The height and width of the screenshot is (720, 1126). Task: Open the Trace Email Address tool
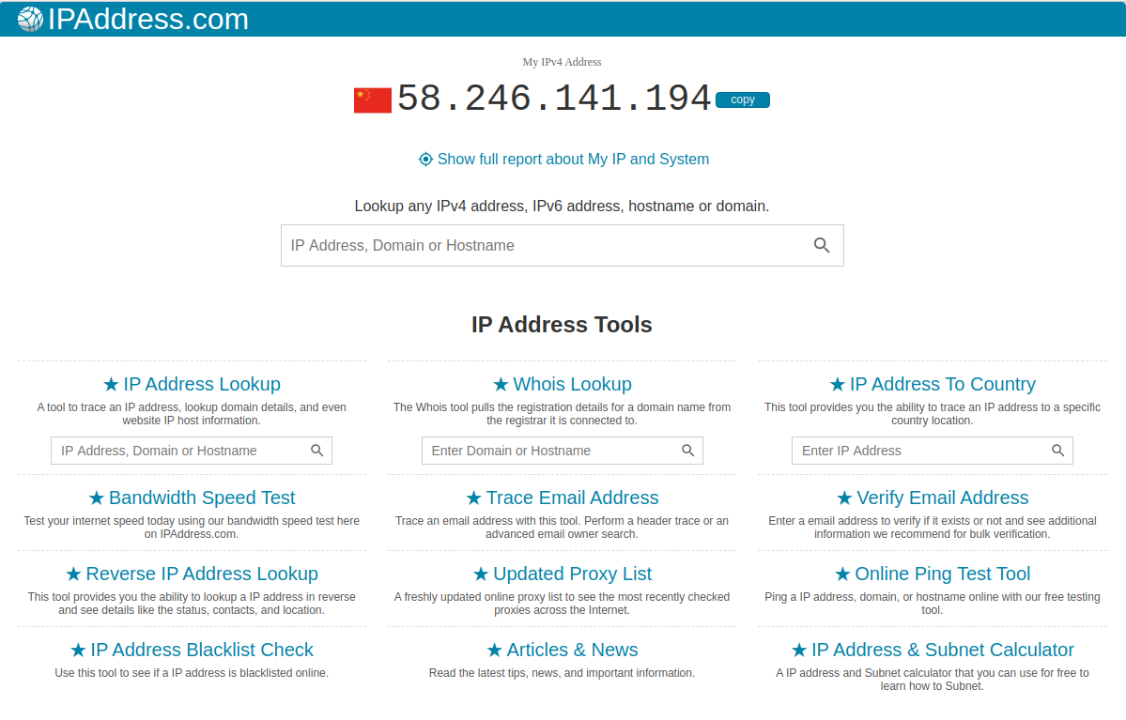[563, 498]
